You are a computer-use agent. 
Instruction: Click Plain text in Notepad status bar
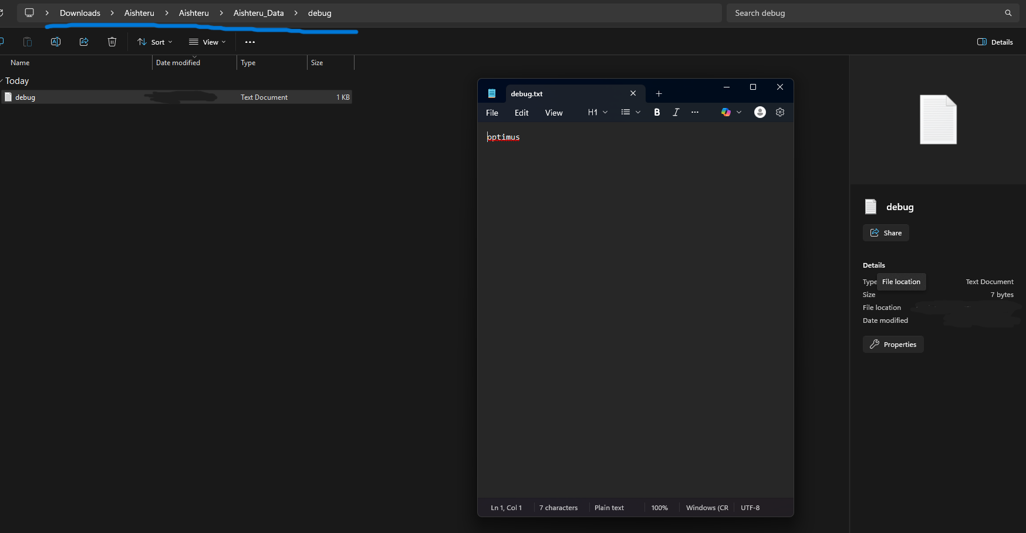click(x=609, y=508)
